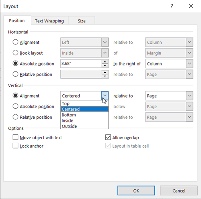This screenshot has width=201, height=199.
Task: Close the Layout dialog
Action: 191,6
